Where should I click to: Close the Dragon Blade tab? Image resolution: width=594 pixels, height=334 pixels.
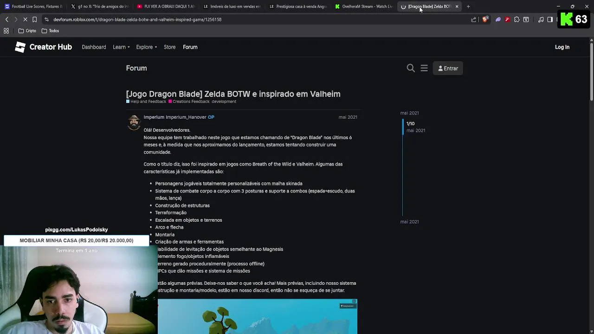[x=457, y=6]
